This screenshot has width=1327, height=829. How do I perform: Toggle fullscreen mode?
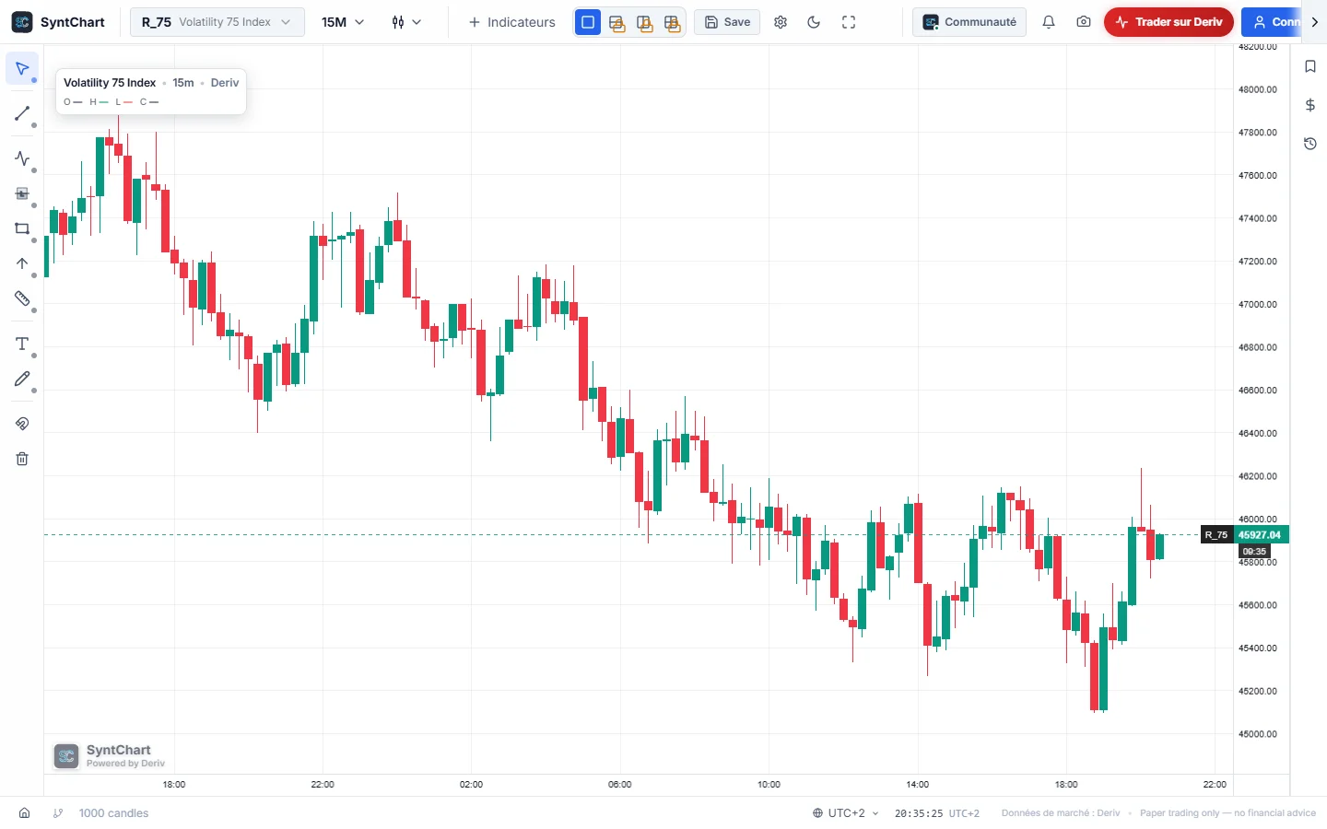click(849, 22)
